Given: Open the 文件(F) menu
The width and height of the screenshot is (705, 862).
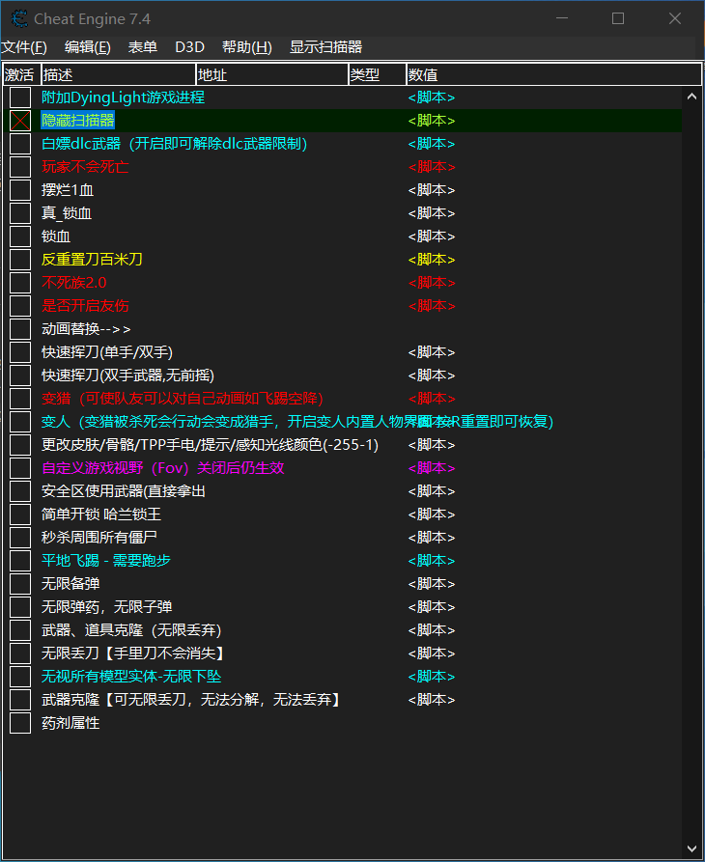Looking at the screenshot, I should 24,47.
